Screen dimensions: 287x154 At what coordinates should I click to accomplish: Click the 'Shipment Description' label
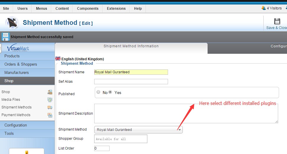(x=76, y=114)
